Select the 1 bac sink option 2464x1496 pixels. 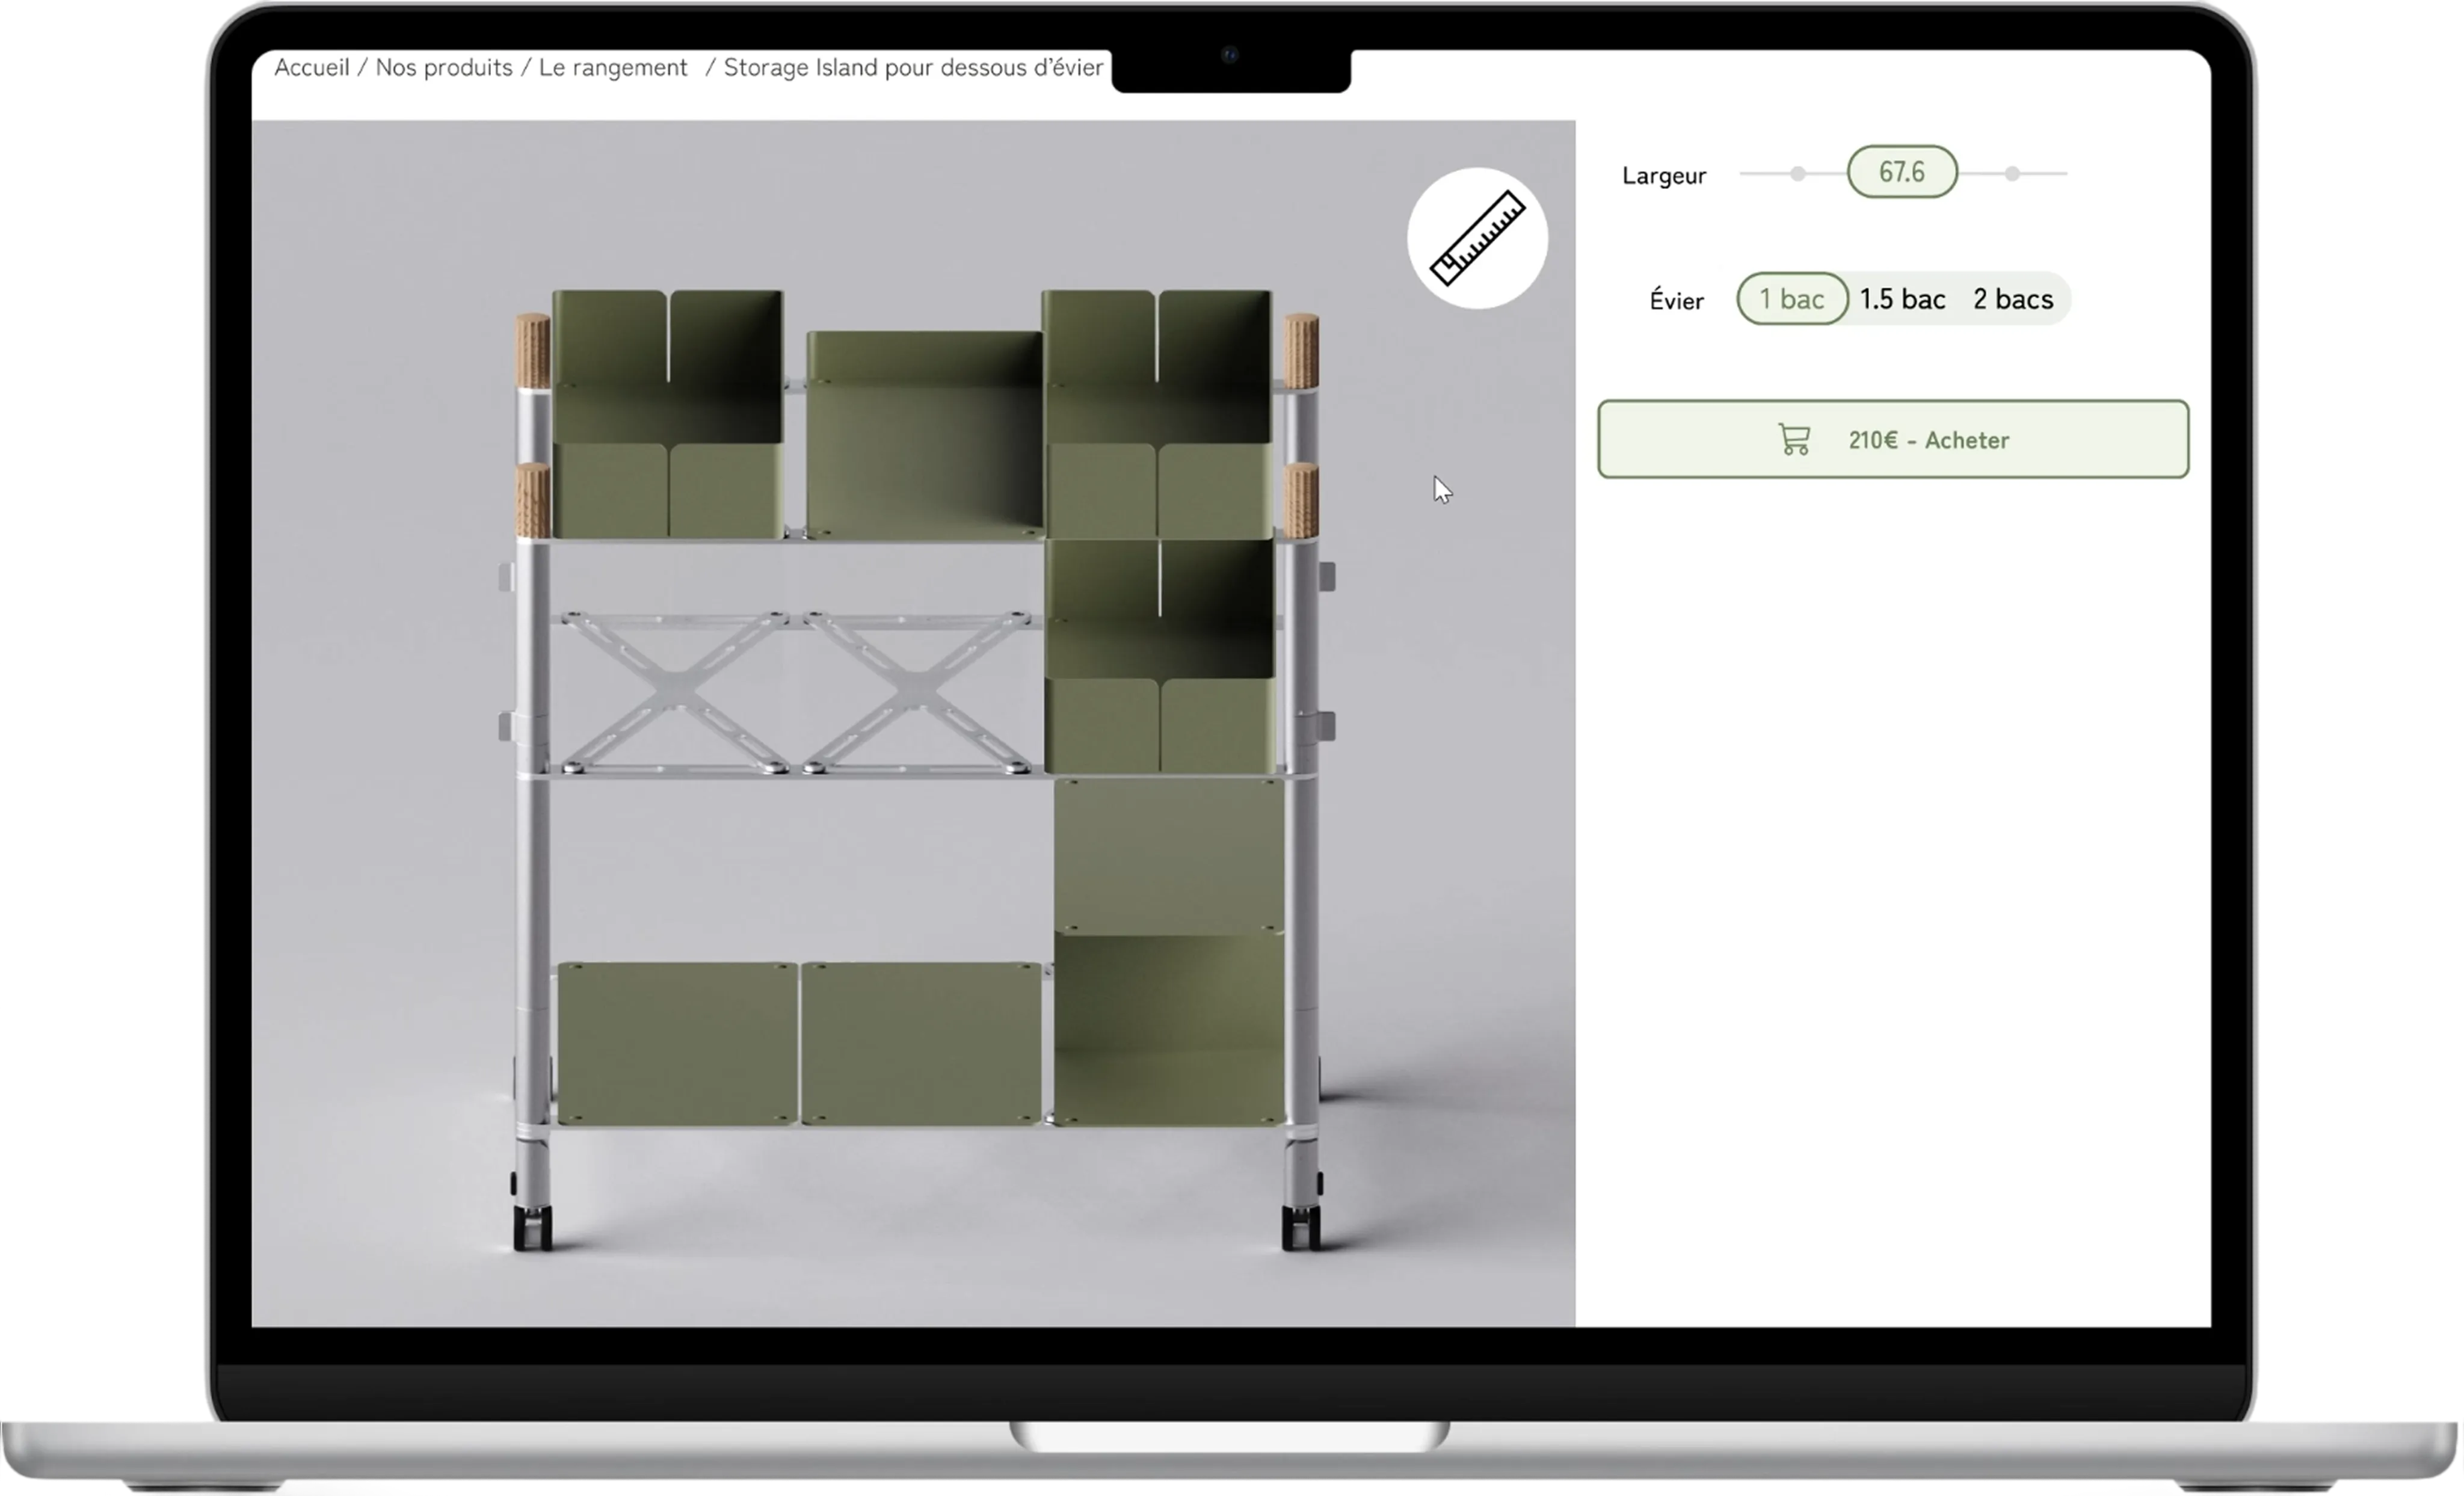coord(1792,299)
